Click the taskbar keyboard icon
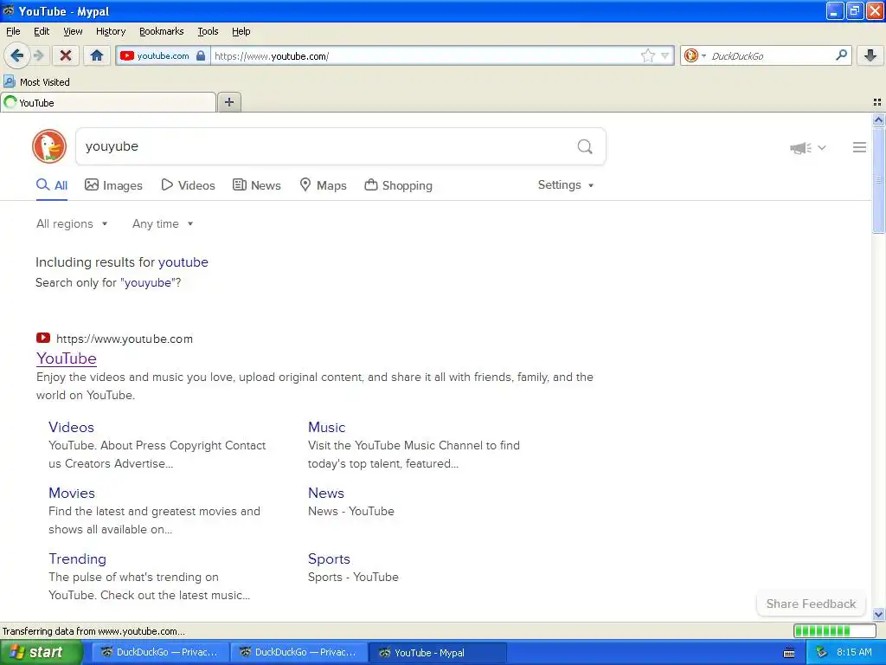This screenshot has width=886, height=665. pos(789,653)
